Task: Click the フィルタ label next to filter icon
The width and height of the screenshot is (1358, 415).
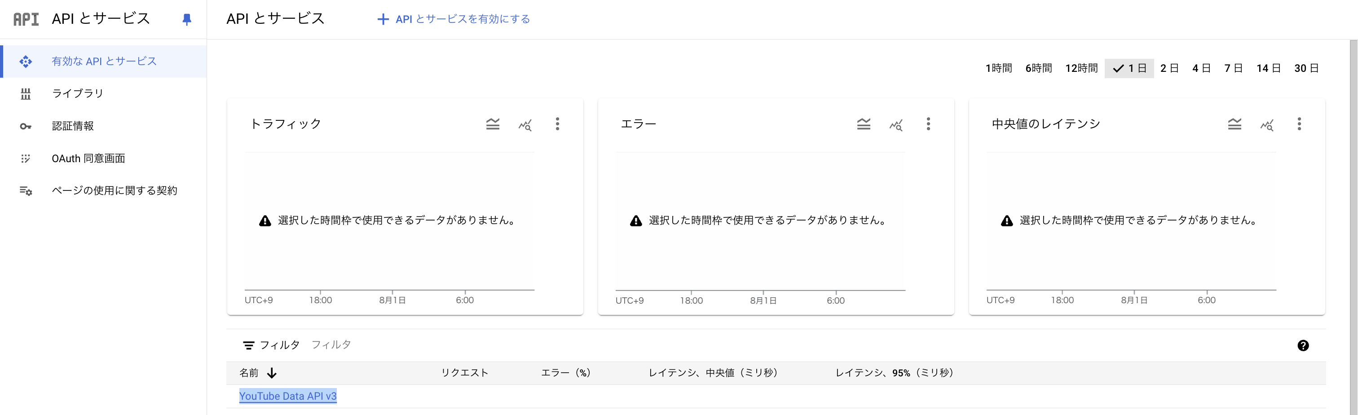Action: click(x=280, y=345)
